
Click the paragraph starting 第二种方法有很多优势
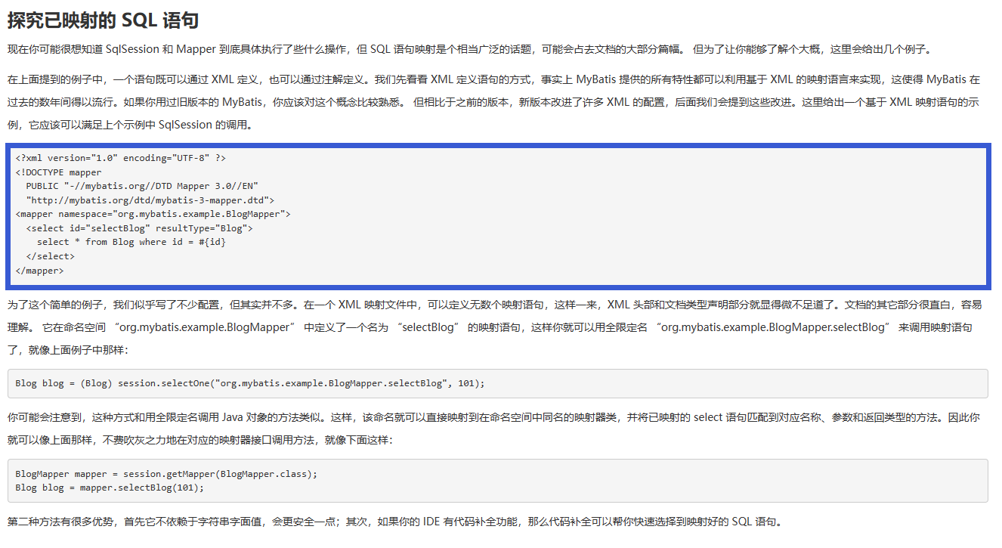click(394, 522)
